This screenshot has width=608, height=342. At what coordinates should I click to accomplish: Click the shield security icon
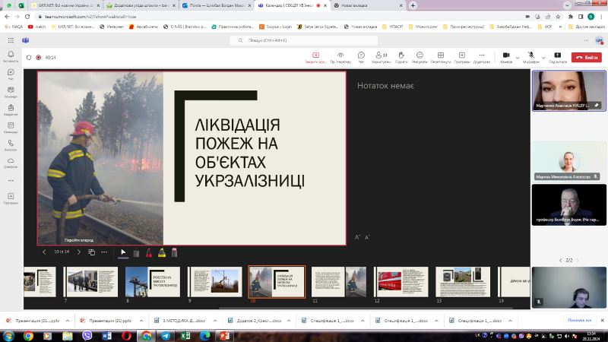29,58
